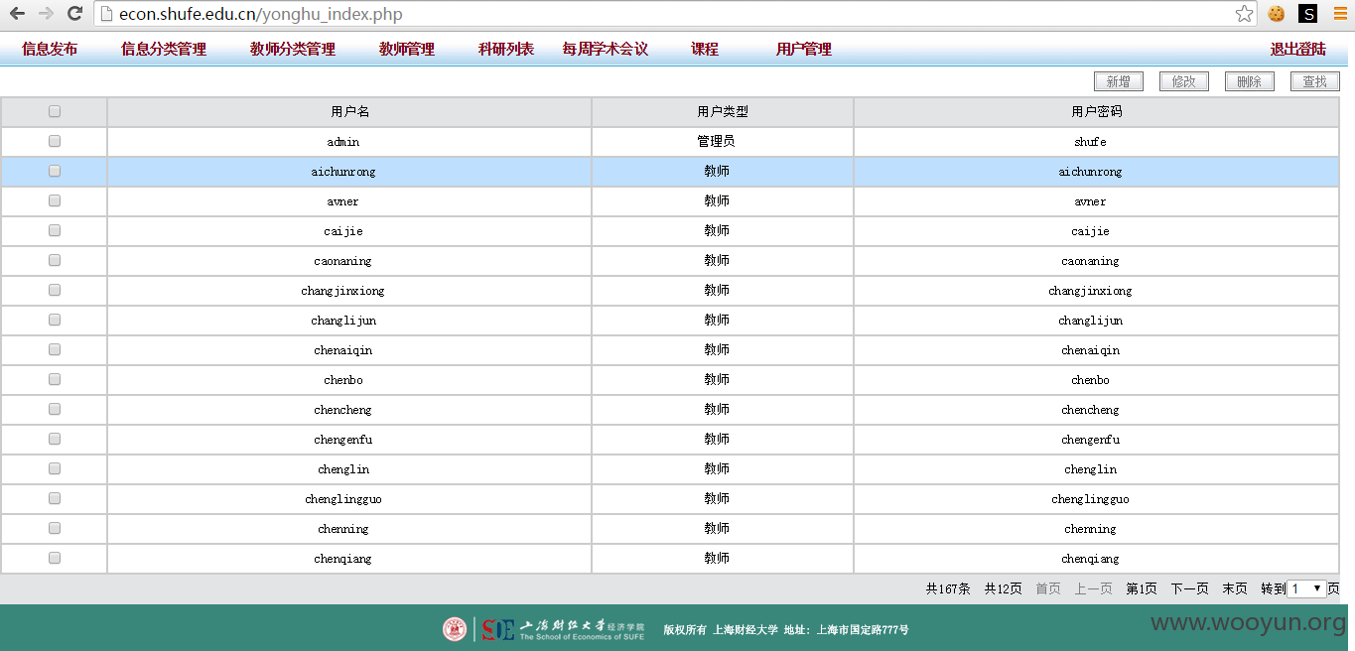Image resolution: width=1355 pixels, height=651 pixels.
Task: Click the 查找 search button
Action: (x=1315, y=81)
